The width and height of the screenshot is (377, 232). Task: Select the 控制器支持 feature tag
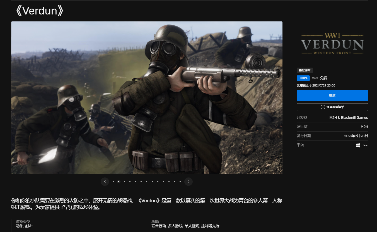click(210, 226)
